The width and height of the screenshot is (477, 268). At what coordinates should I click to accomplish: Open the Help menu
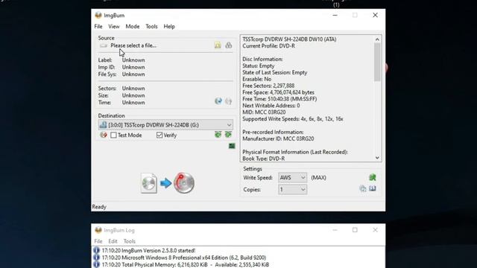(x=169, y=27)
